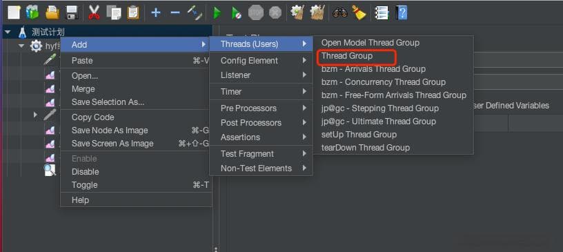This screenshot has width=563, height=252.
Task: Select setUp Thread Group
Action: tap(393, 135)
